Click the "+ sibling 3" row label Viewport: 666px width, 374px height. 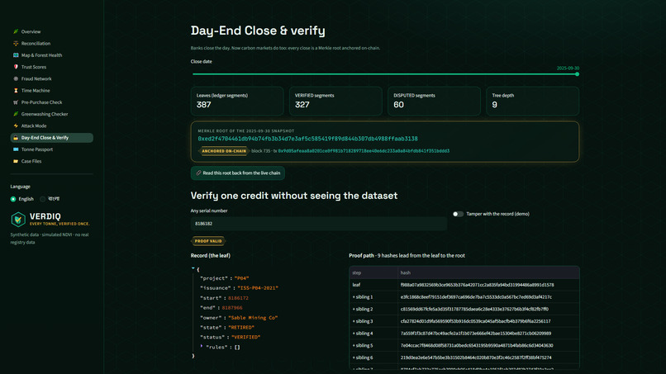(x=363, y=321)
